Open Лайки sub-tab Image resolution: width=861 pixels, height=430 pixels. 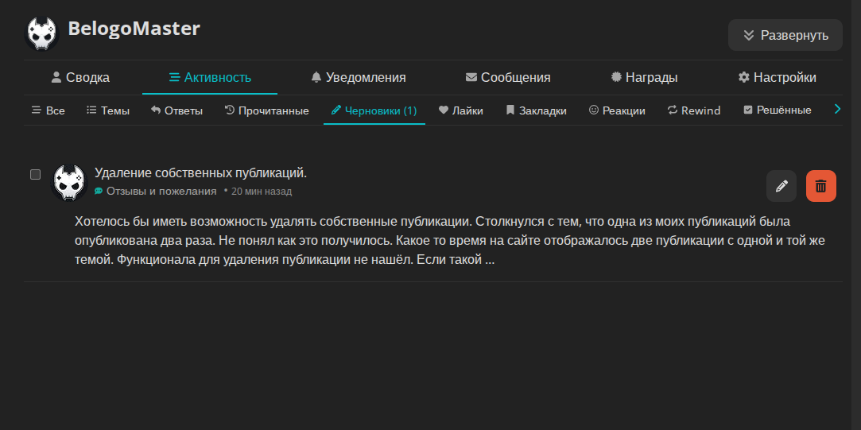click(460, 110)
